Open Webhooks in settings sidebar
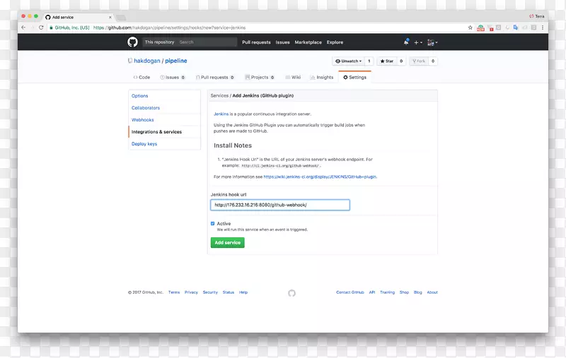566x358 pixels. [x=143, y=120]
